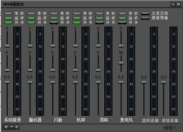This screenshot has height=132, width=183.
Task: Click the 录放音量 level meter
Action: coord(174,71)
